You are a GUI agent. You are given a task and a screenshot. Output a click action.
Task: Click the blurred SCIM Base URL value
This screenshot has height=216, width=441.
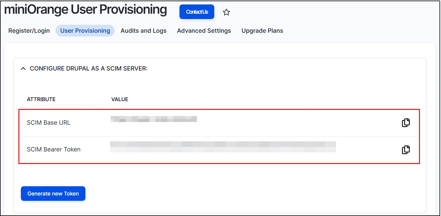pyautogui.click(x=154, y=119)
